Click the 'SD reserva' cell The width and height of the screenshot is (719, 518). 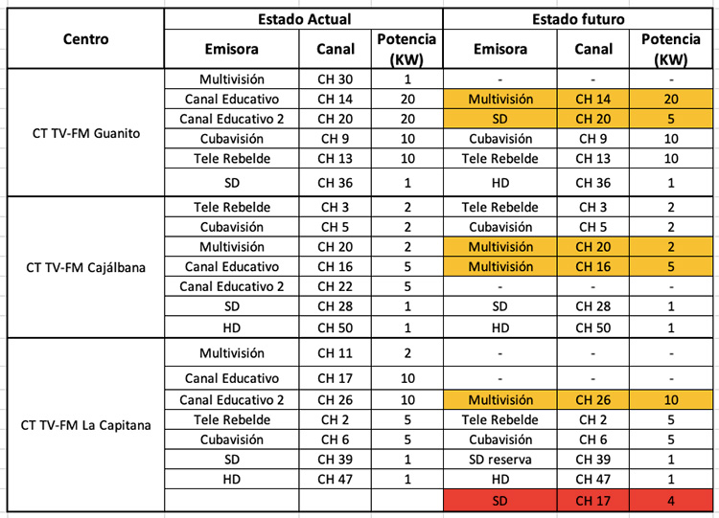pyautogui.click(x=499, y=460)
